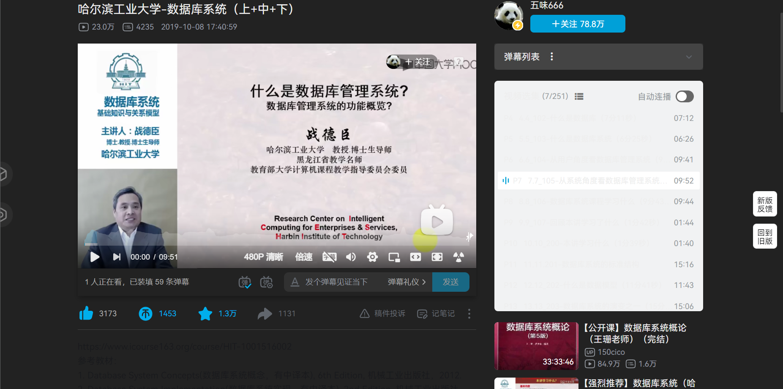783x389 pixels.
Task: Click the icourse163.org course URL
Action: coord(185,347)
